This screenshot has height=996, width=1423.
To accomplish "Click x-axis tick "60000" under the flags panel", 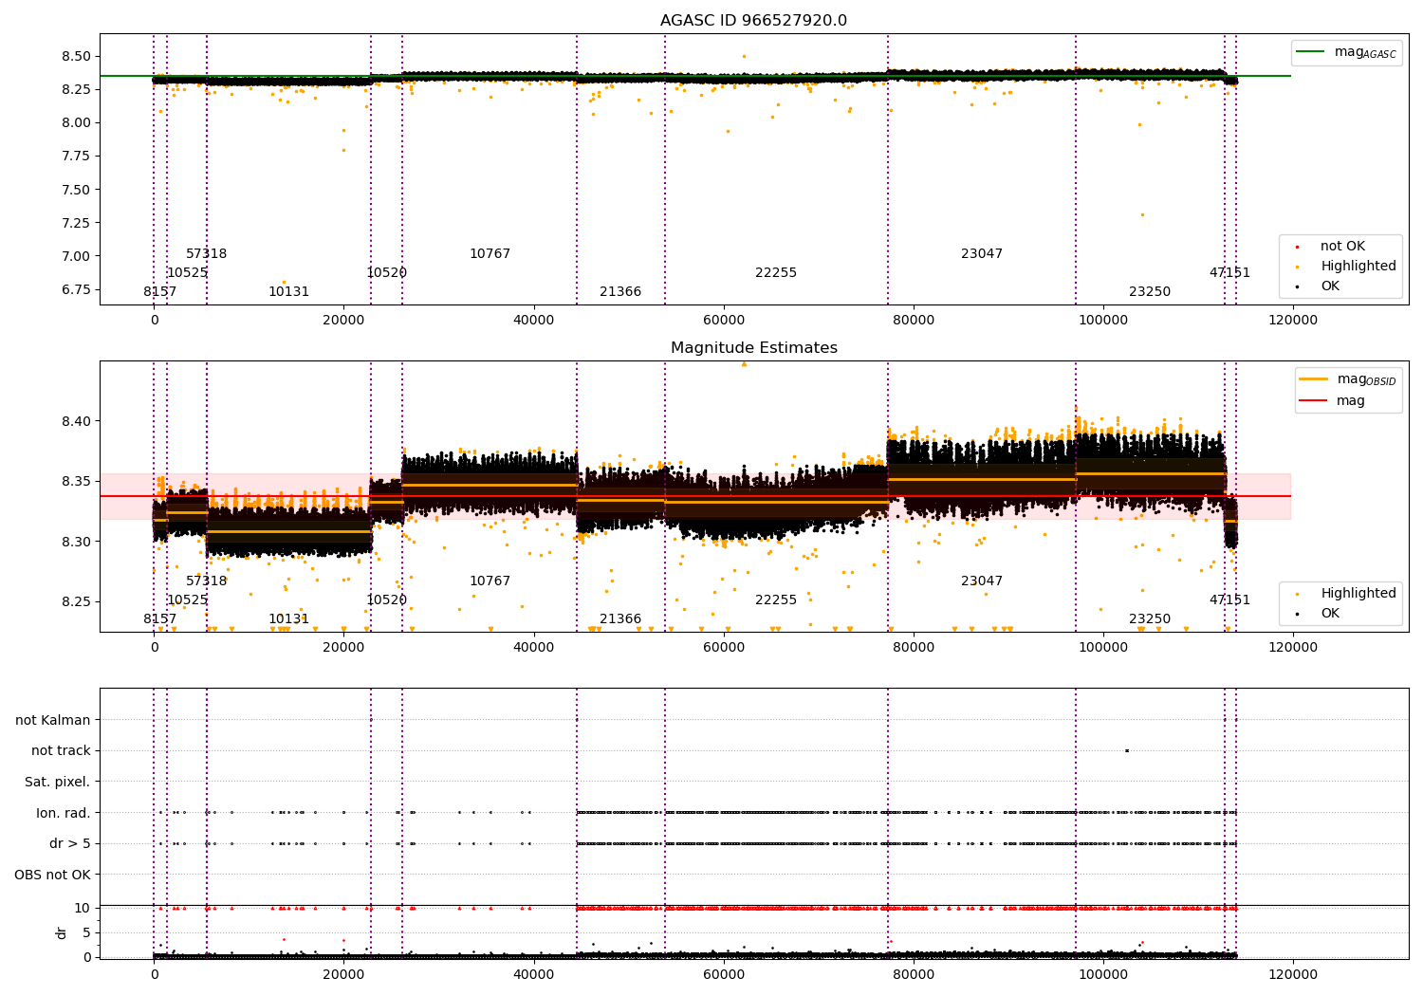I will point(724,974).
